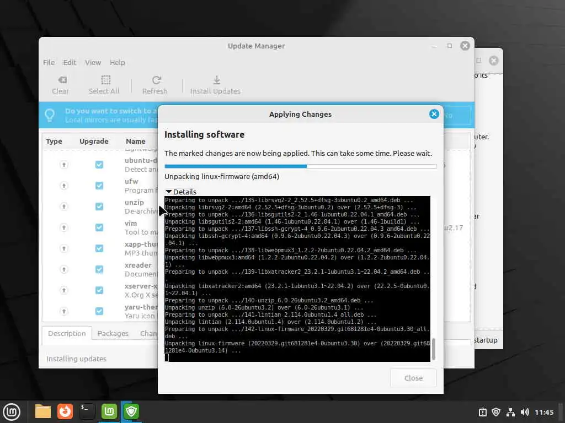Close the Applying Changes dialog with the blue X
The image size is (565, 423).
[x=434, y=114]
